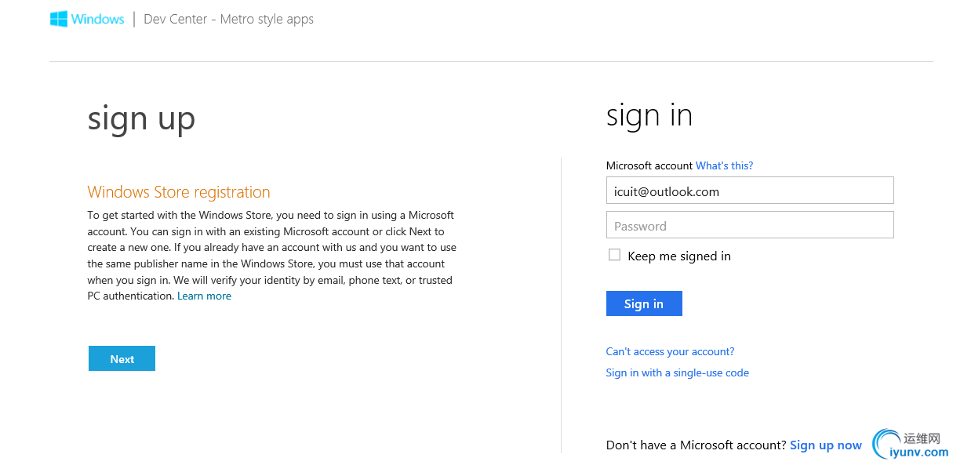Click the Microsoft account field label
953x465 pixels.
[x=649, y=166]
